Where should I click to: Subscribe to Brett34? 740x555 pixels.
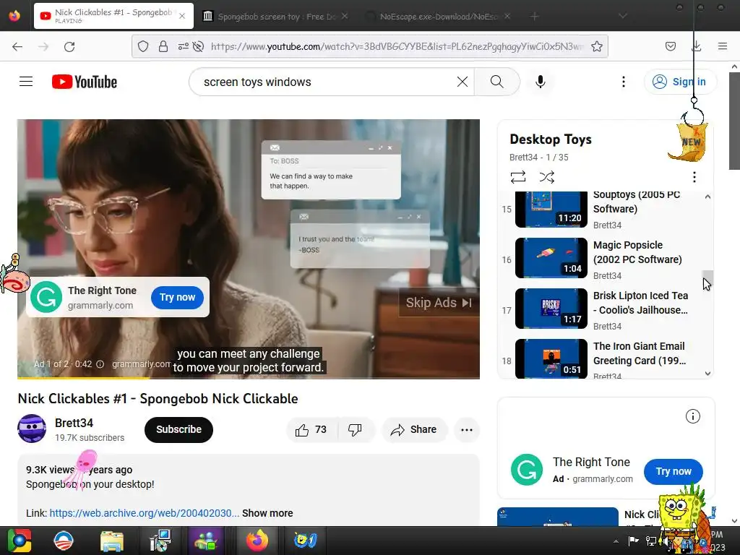179,429
